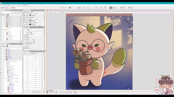Open the Blend Mode dropdown
The height and width of the screenshot is (97, 174).
pyautogui.click(x=32, y=43)
